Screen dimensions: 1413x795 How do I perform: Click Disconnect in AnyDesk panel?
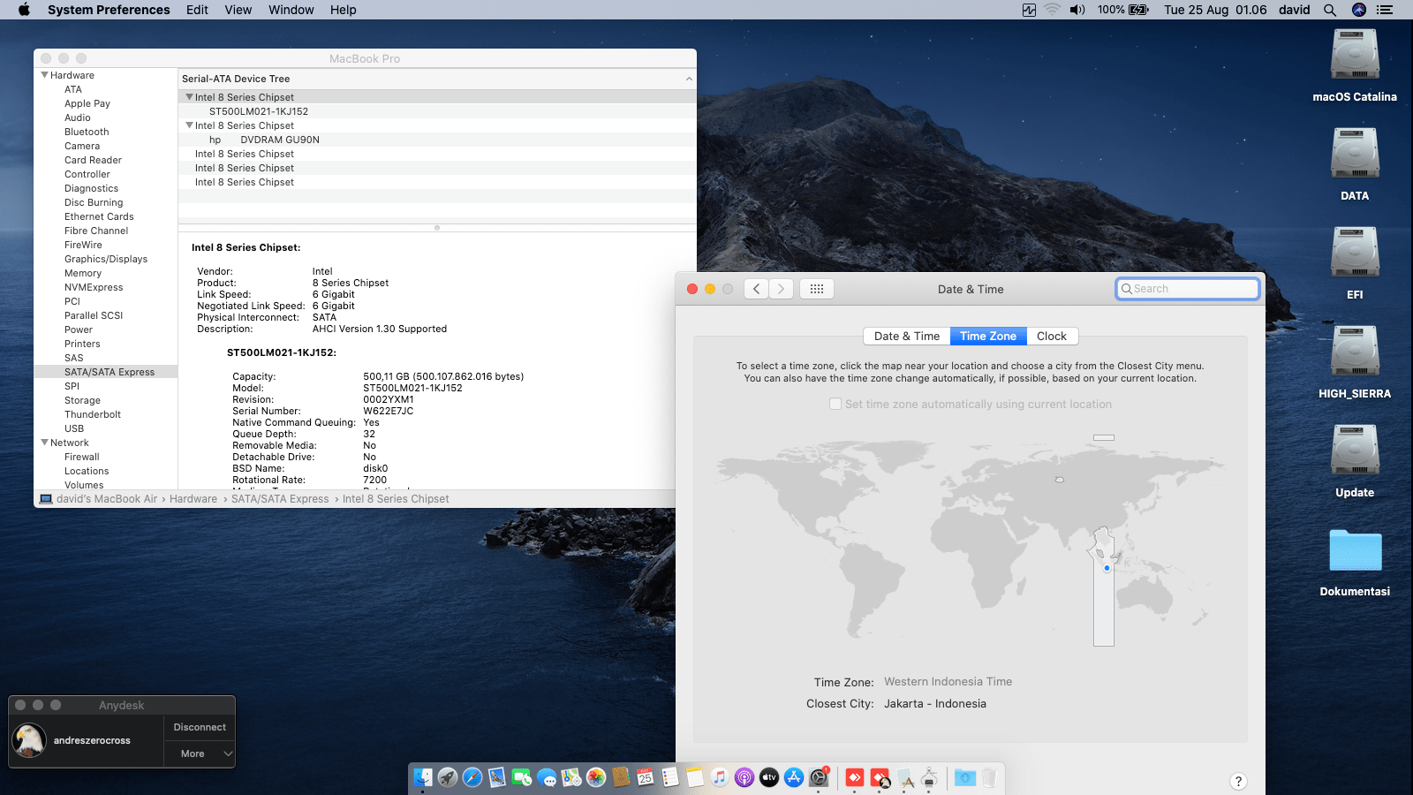(200, 727)
